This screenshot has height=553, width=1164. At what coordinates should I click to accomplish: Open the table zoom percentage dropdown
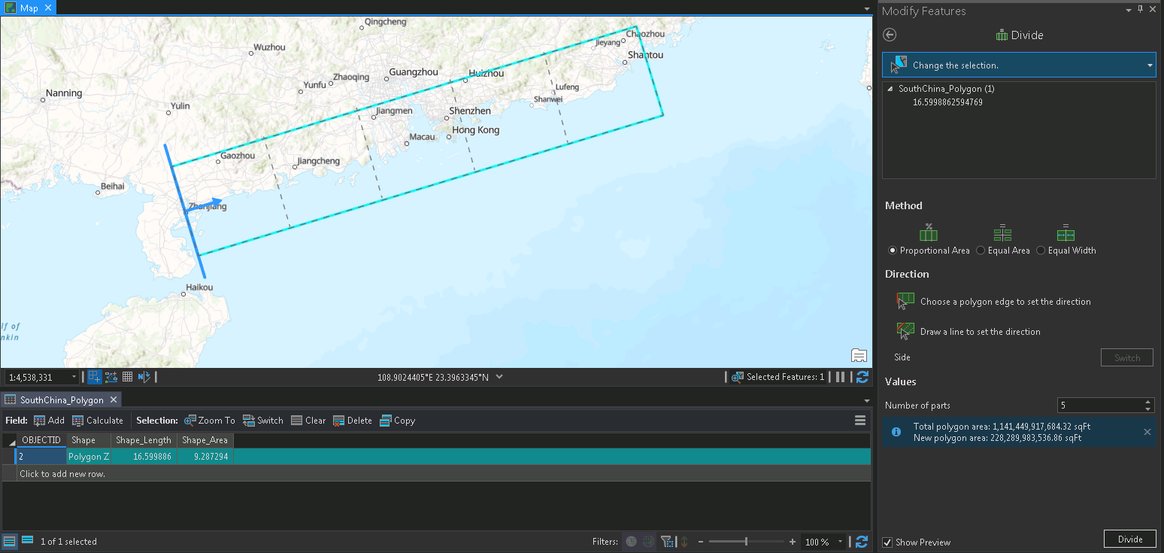[841, 542]
